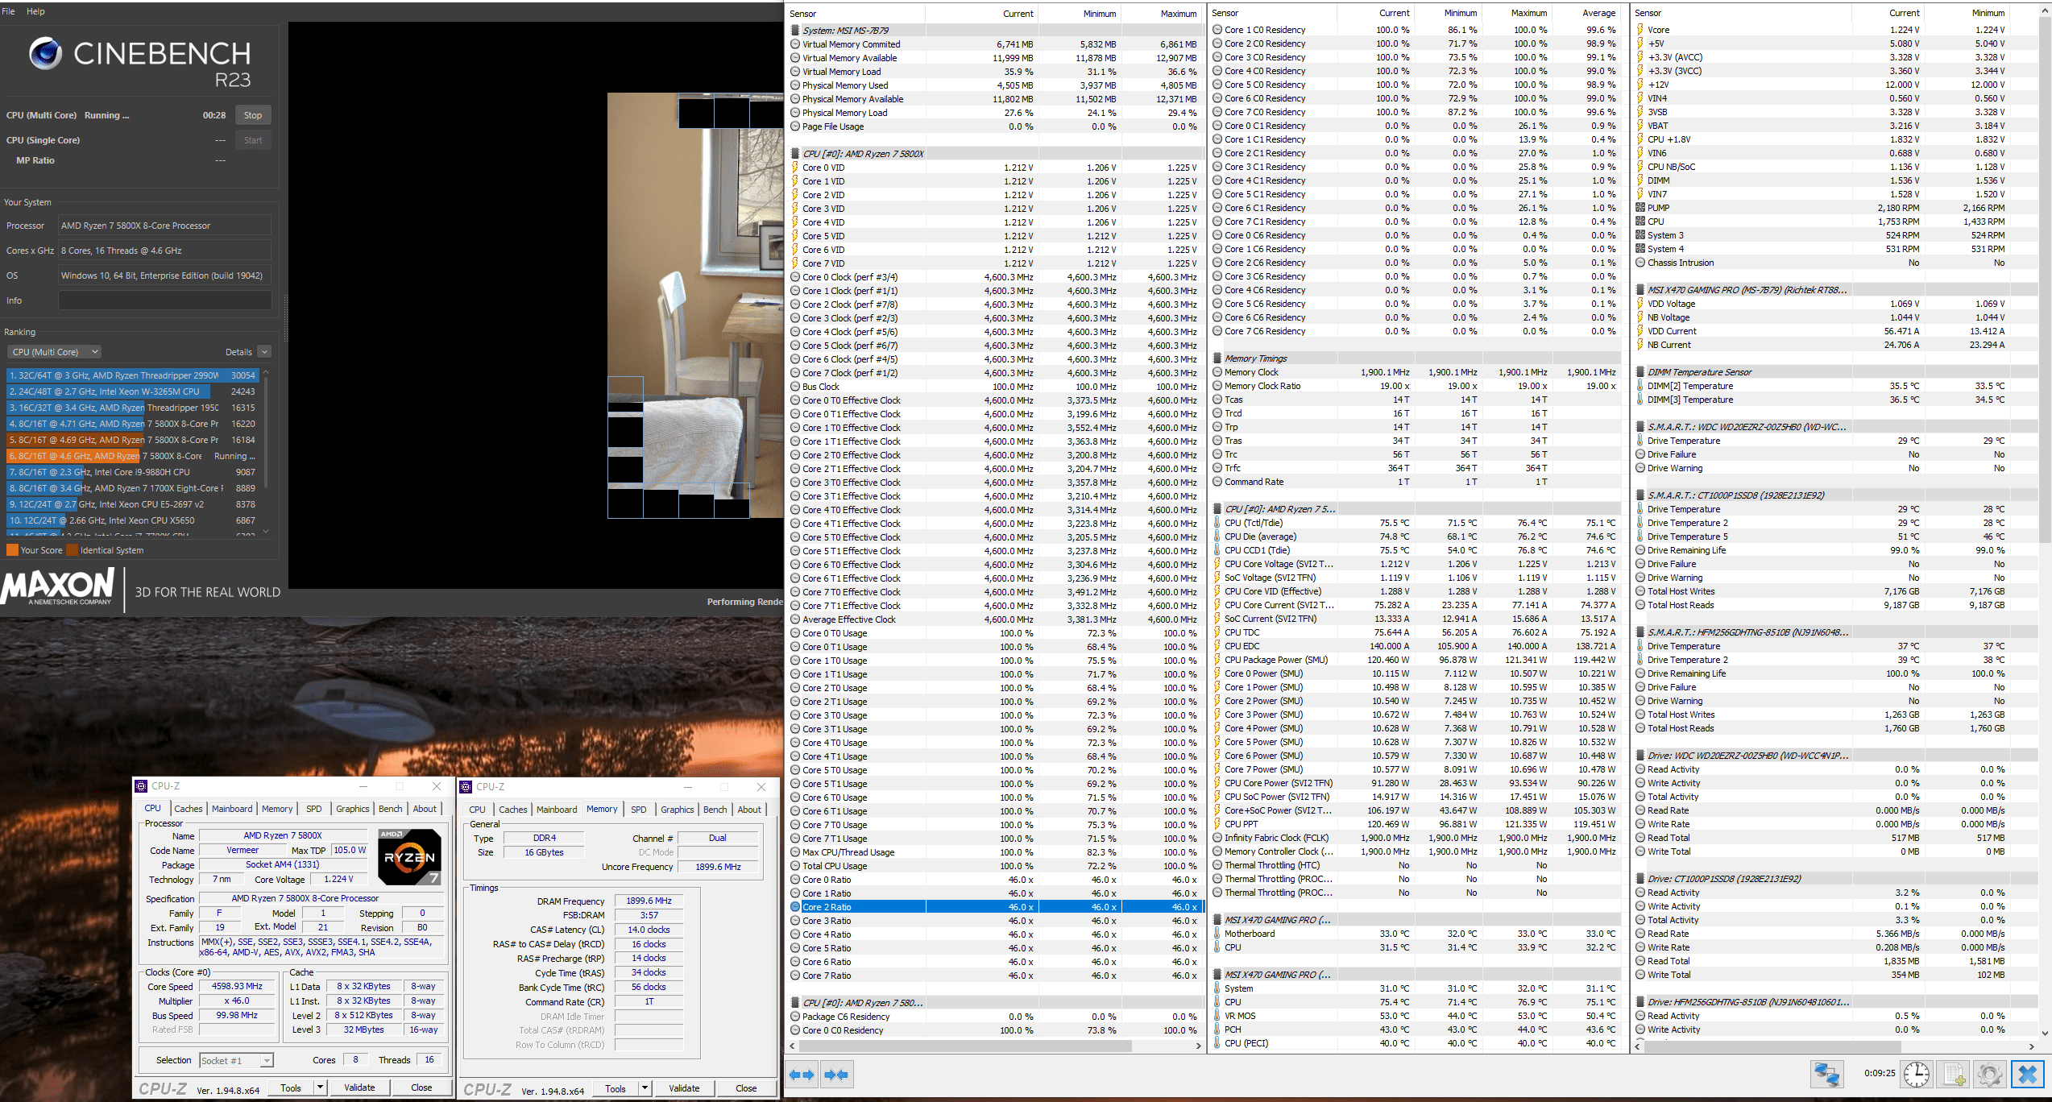Open the Help menu in Cinebench
This screenshot has width=2052, height=1102.
pyautogui.click(x=35, y=11)
